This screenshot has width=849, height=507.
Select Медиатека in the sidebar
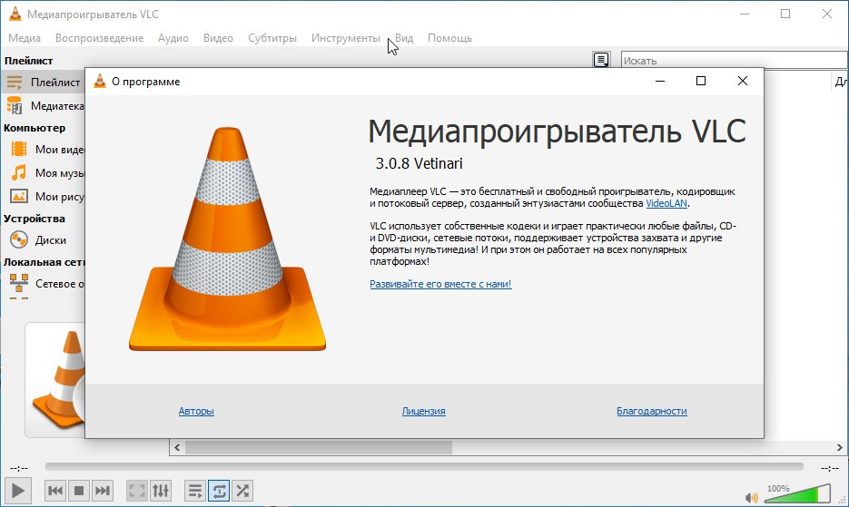[43, 106]
